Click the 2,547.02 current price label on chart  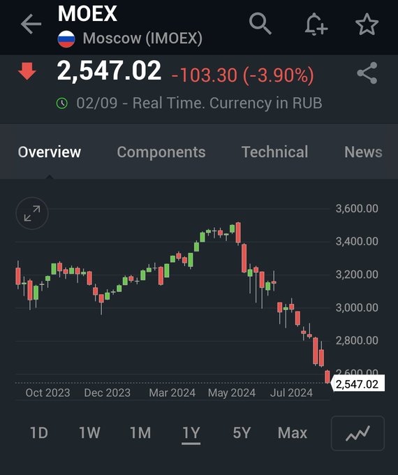pyautogui.click(x=358, y=384)
